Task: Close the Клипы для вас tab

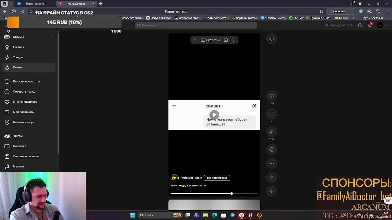Action: (93, 4)
